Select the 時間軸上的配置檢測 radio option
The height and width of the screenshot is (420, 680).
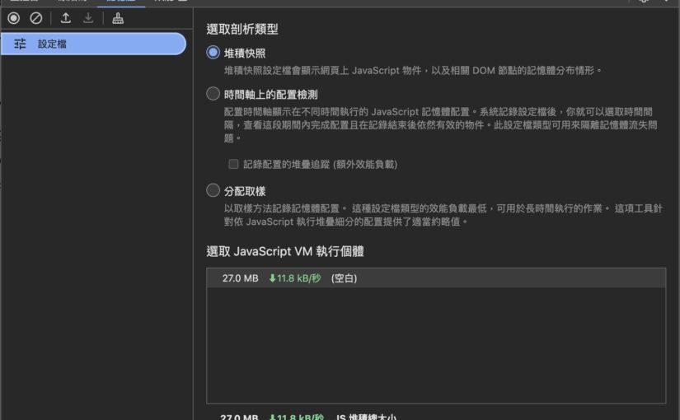(x=213, y=94)
